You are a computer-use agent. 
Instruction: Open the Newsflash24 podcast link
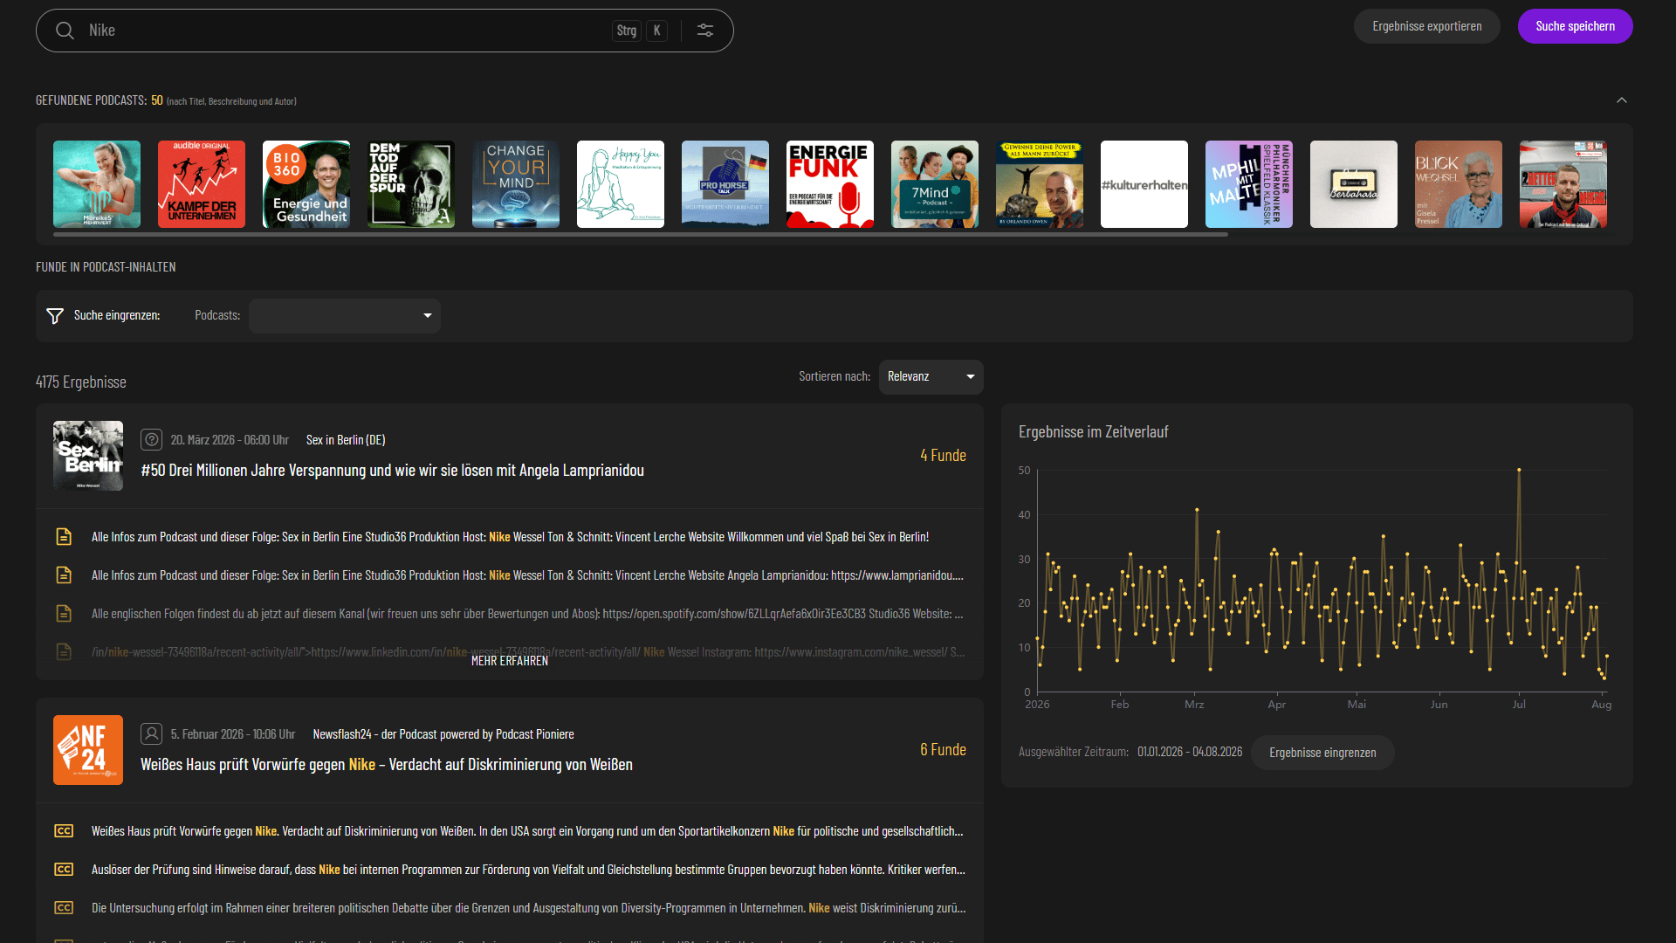pos(443,734)
